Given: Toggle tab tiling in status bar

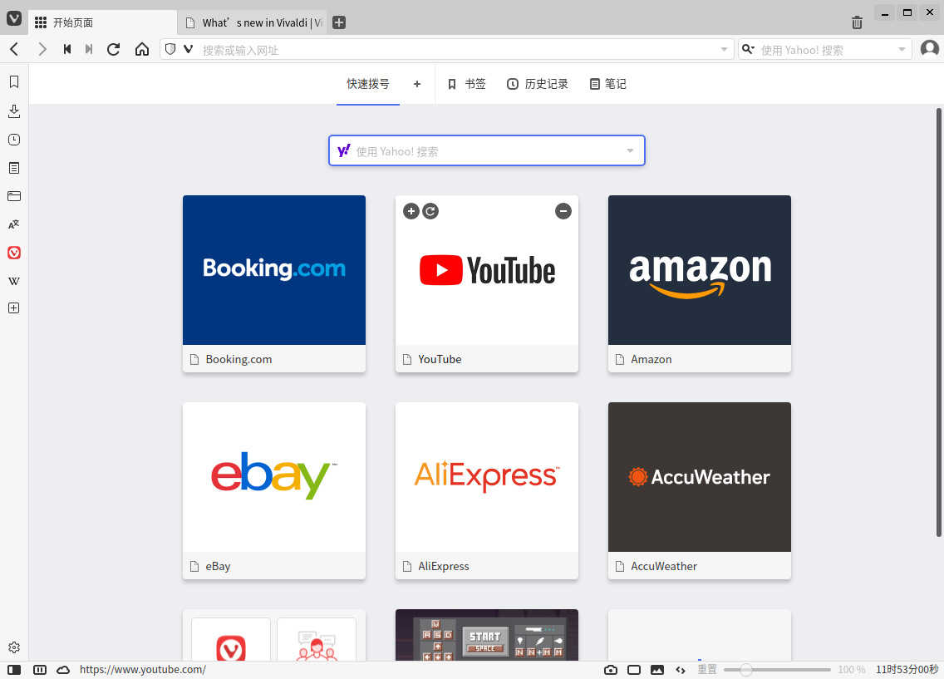Looking at the screenshot, I should (x=634, y=670).
